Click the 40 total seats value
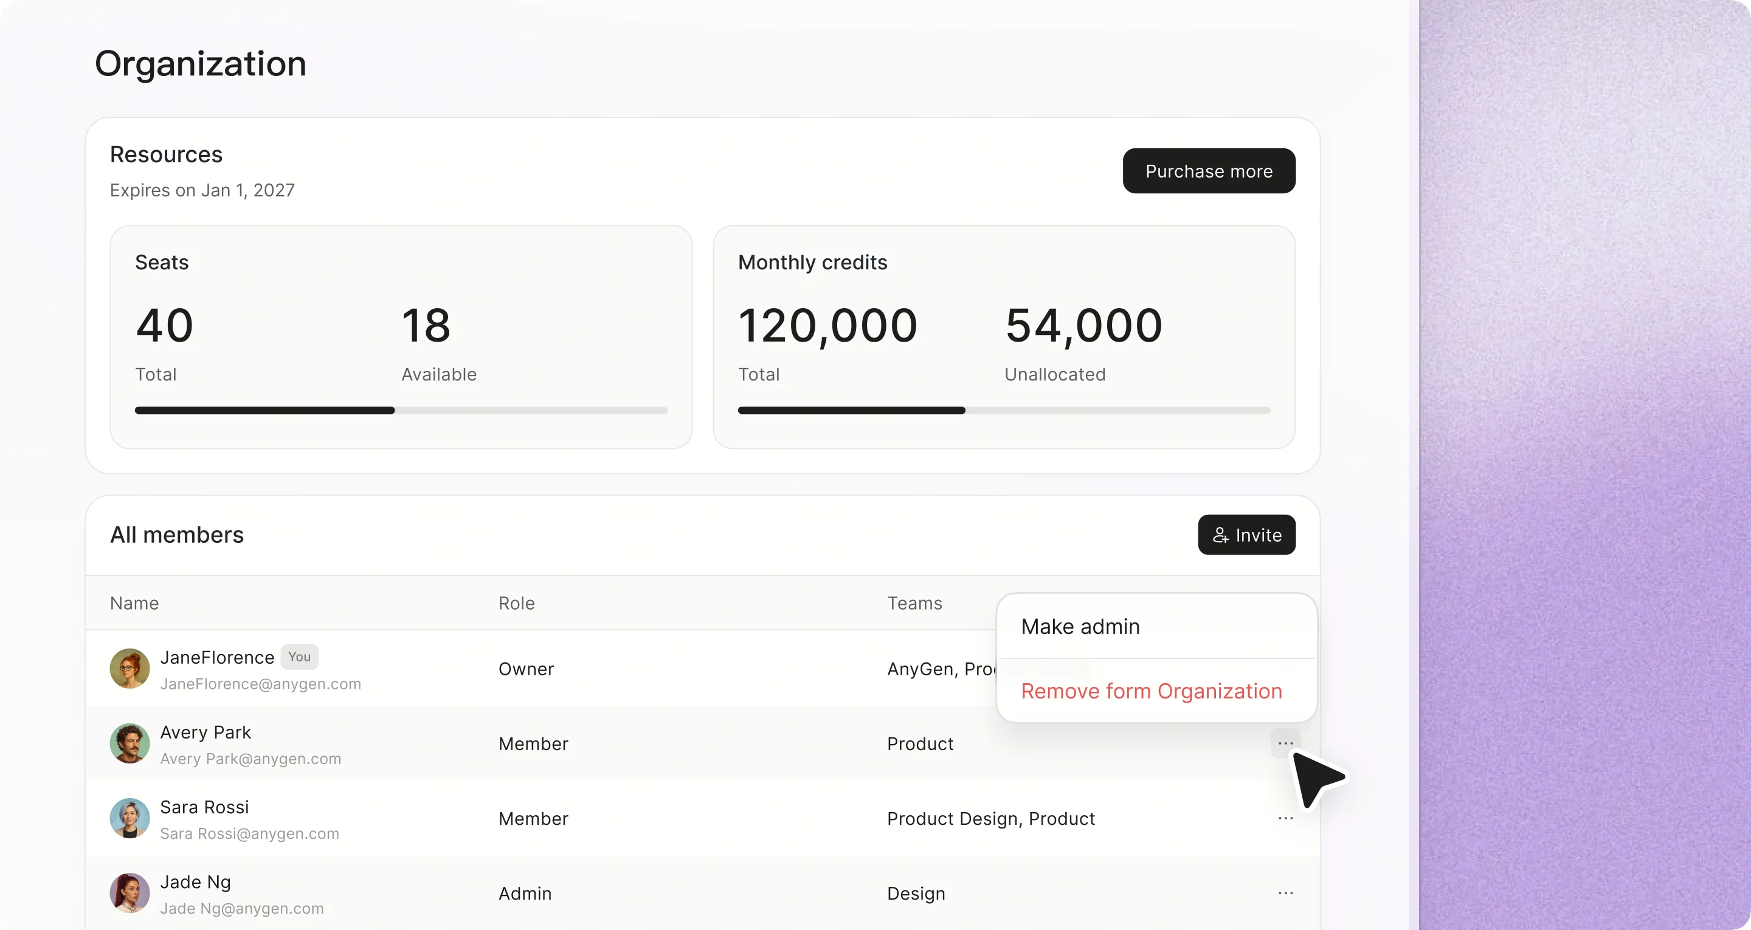Viewport: 1751px width, 930px height. coord(165,325)
